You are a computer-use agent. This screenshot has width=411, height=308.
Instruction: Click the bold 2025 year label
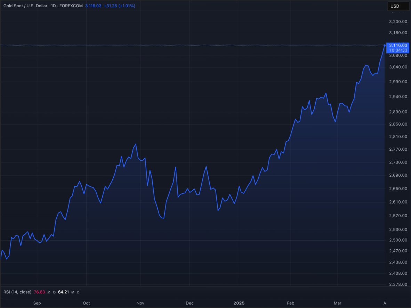pyautogui.click(x=239, y=303)
